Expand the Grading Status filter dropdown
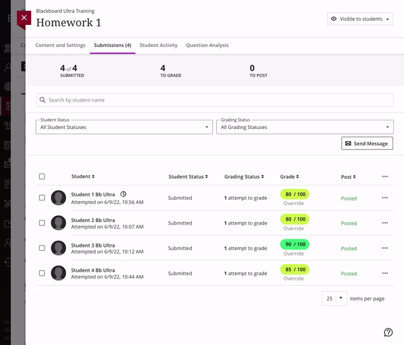 pos(305,127)
